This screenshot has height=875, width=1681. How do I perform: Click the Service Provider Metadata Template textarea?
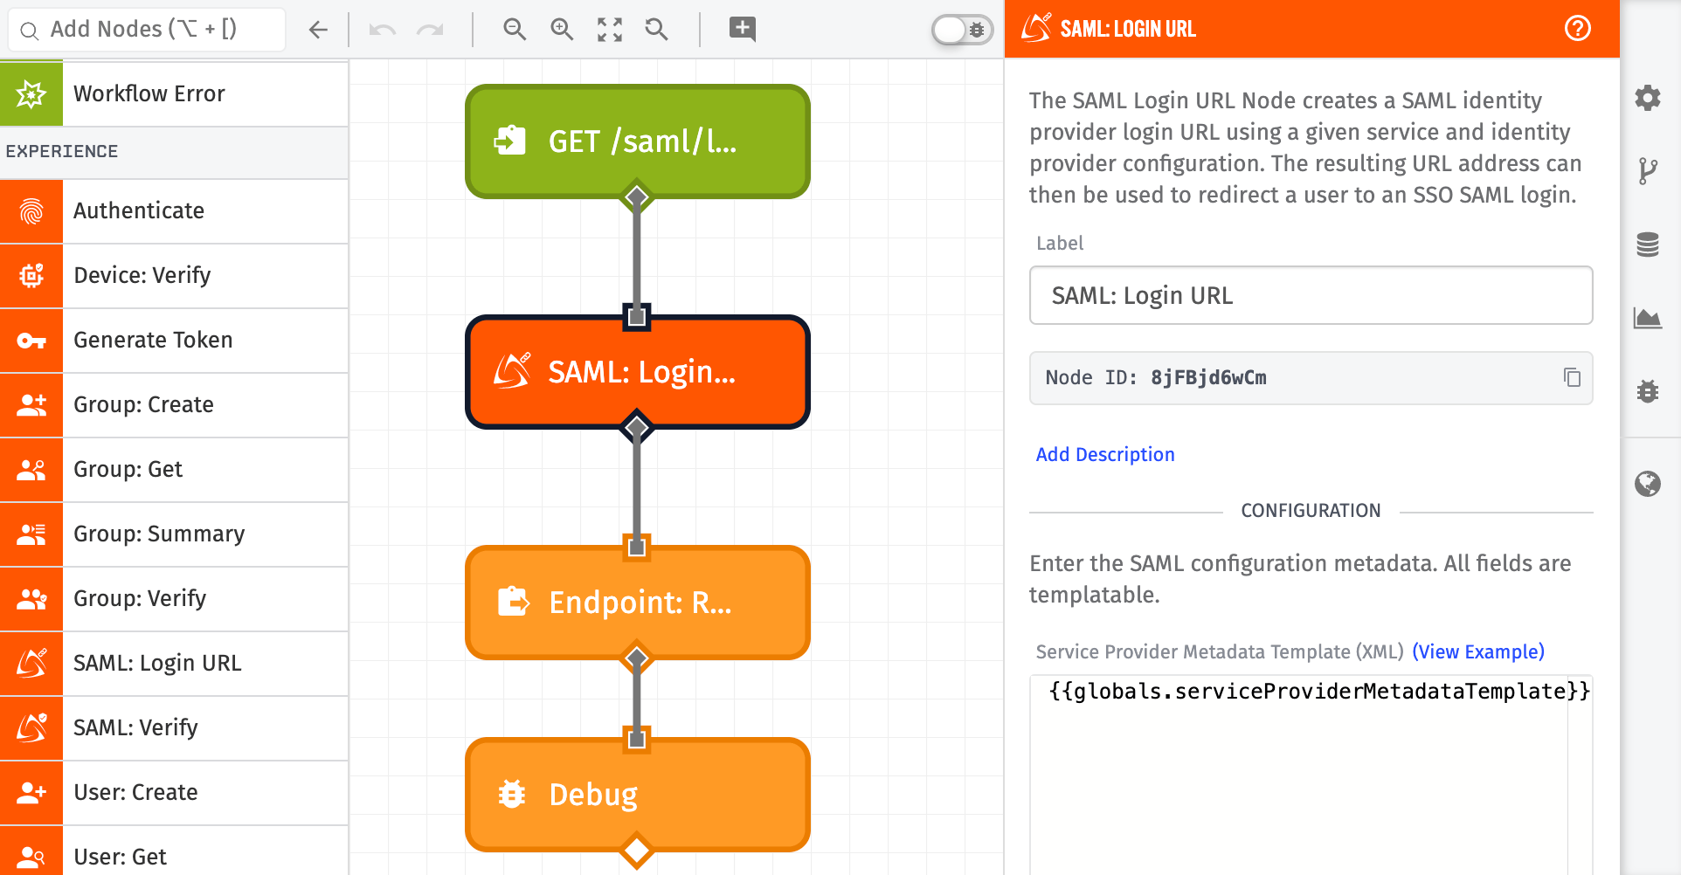(1311, 775)
